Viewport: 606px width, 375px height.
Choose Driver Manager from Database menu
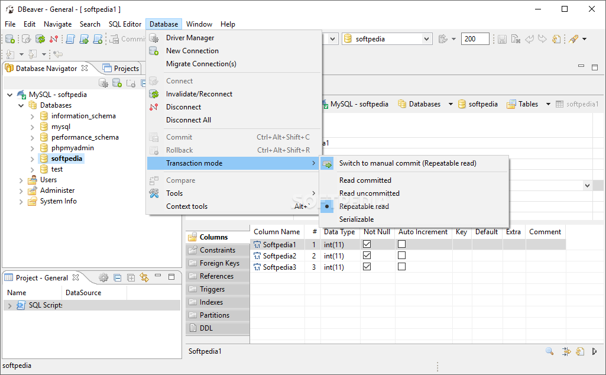coord(234,37)
